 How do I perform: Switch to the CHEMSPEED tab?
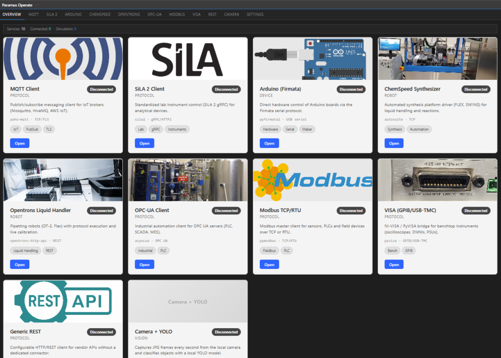pyautogui.click(x=100, y=14)
